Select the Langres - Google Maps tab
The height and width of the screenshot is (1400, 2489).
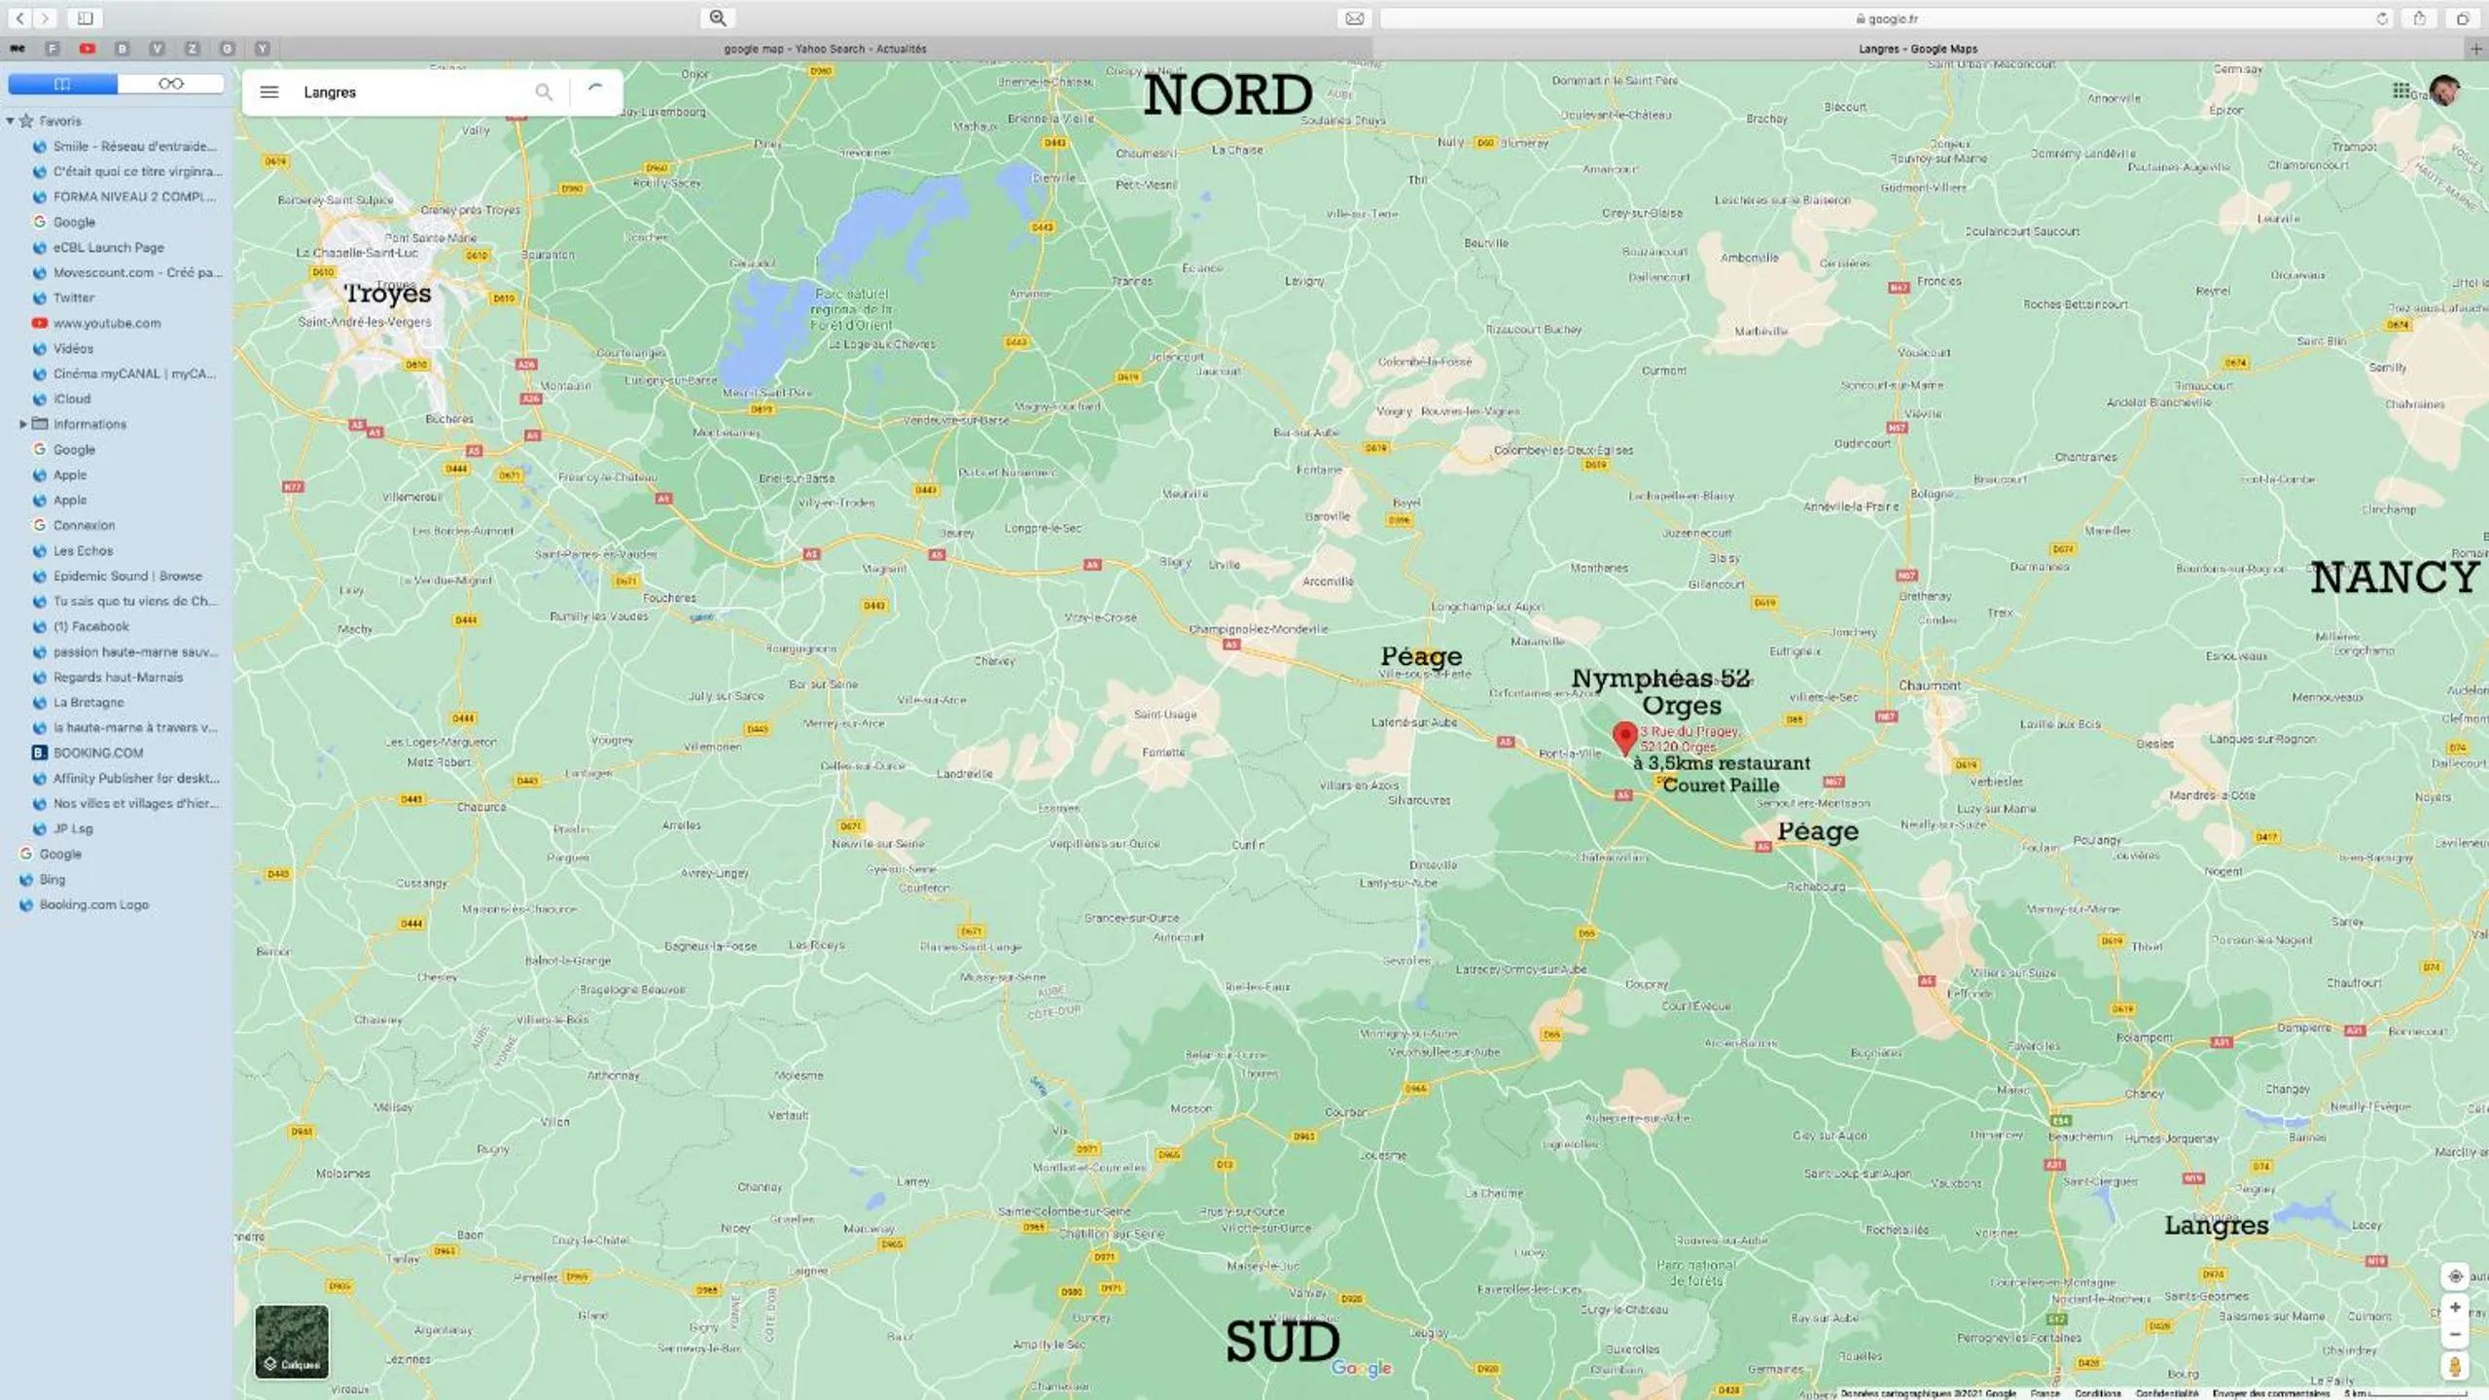tap(1916, 49)
